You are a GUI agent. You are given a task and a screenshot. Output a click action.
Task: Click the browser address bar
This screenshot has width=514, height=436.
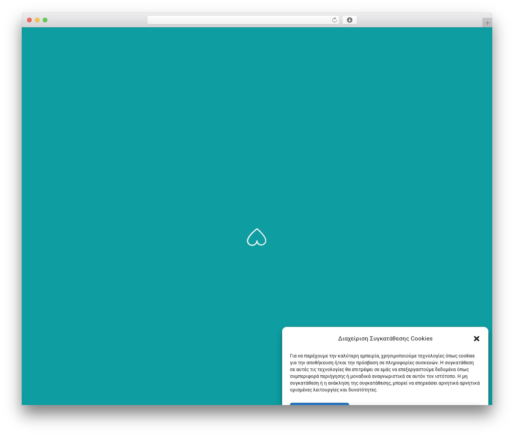[243, 20]
